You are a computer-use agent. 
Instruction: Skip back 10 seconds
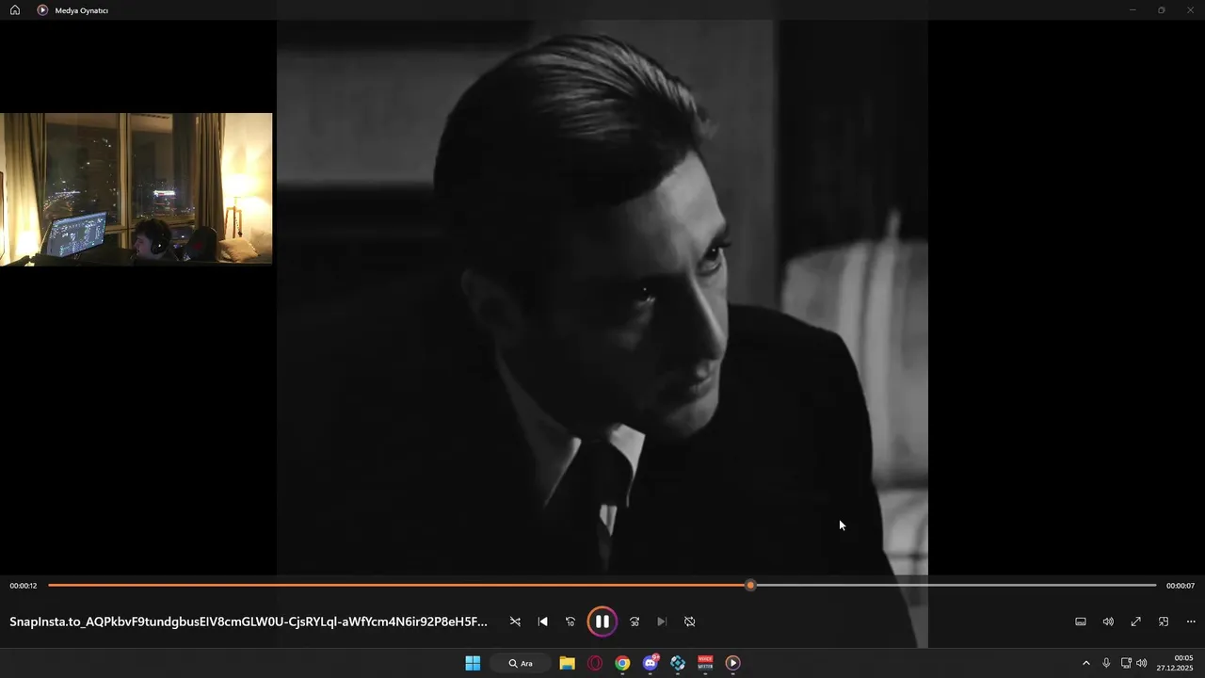click(570, 621)
